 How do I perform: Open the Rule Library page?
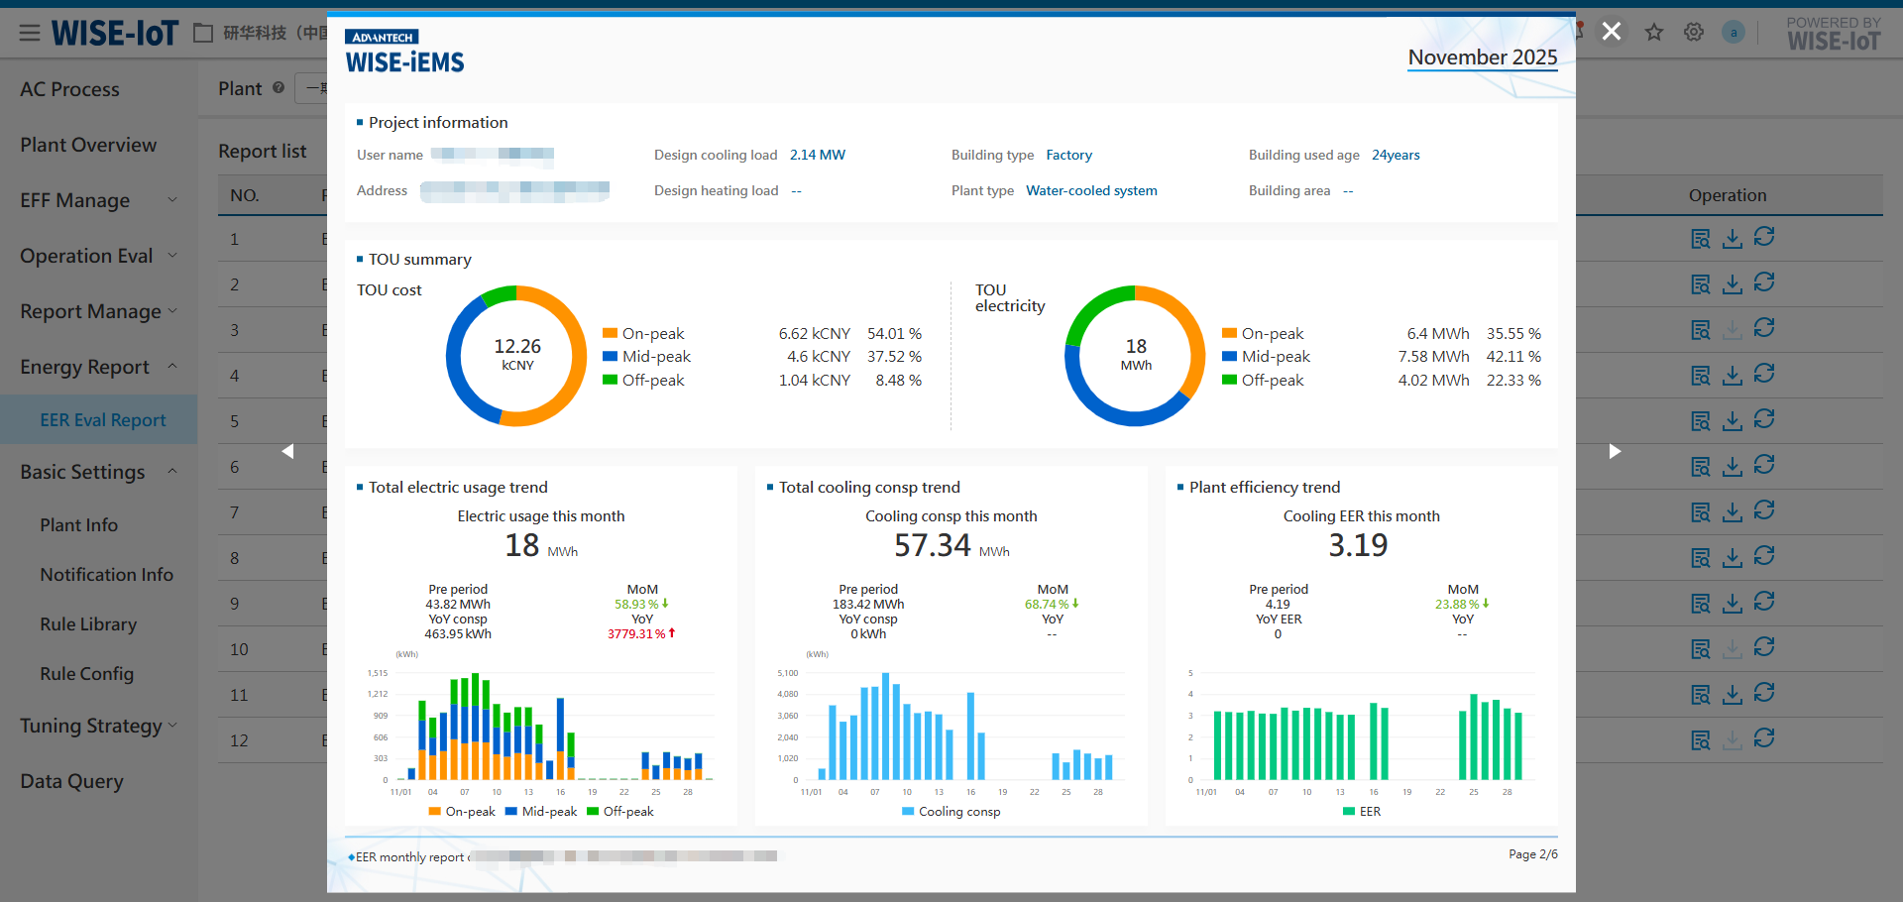click(88, 624)
